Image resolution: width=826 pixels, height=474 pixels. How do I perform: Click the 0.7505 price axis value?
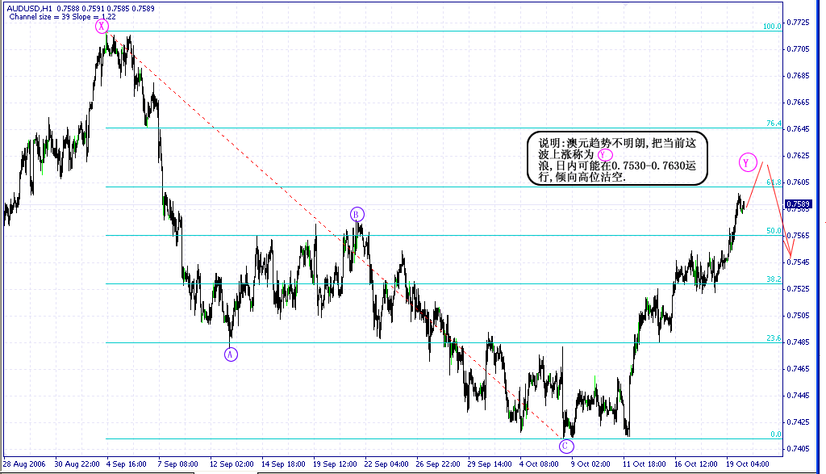(x=798, y=315)
